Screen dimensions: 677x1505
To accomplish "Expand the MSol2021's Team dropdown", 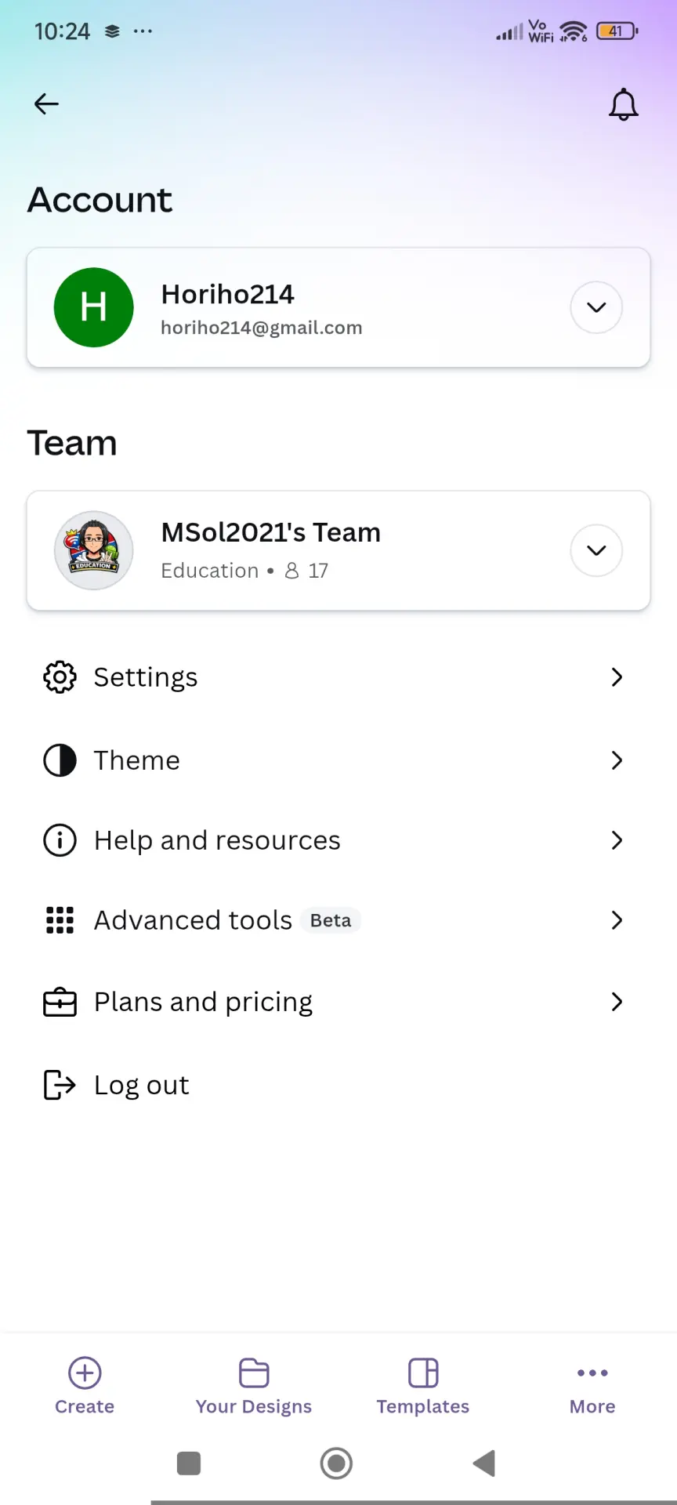I will pyautogui.click(x=596, y=550).
